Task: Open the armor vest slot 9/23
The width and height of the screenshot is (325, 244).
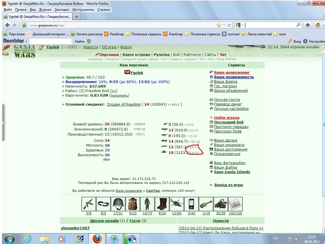Action: point(133,204)
